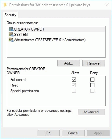Select Administrators (TESTSERVER-01\Administrators) entry
The height and width of the screenshot is (139, 112).
[x=56, y=40]
